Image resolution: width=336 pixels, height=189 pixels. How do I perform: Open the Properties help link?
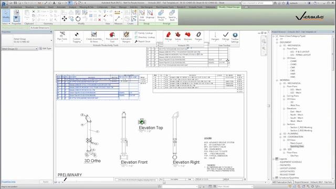(x=8, y=182)
